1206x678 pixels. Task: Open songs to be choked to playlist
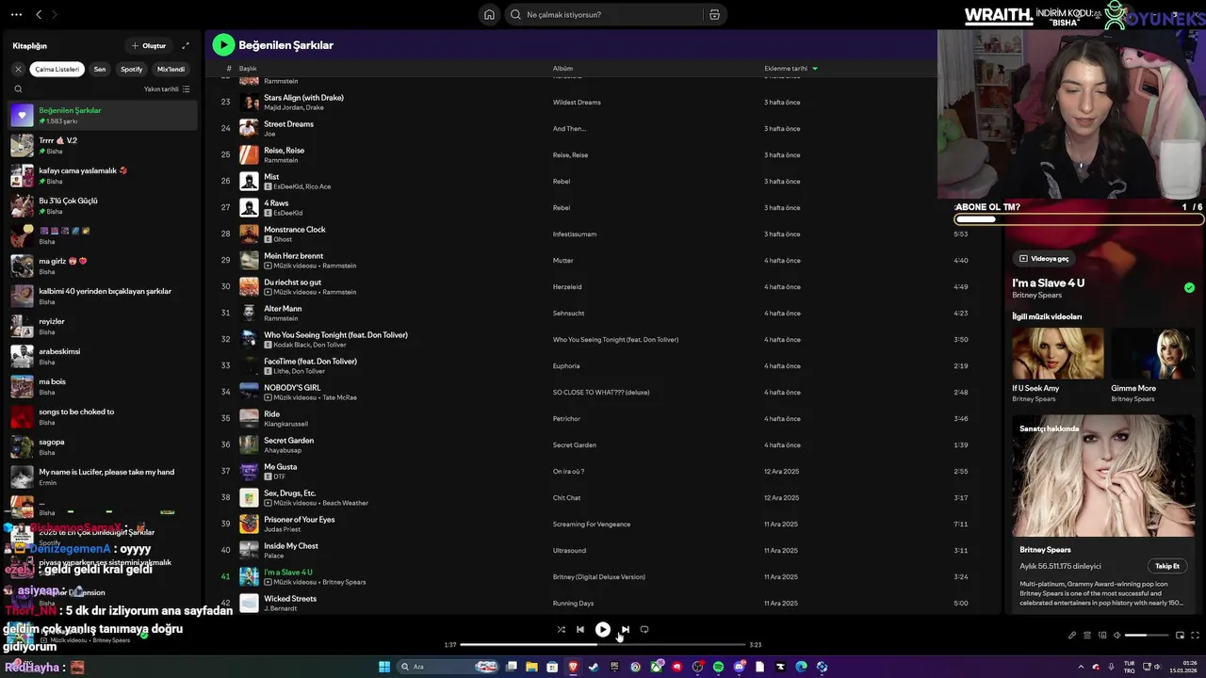click(x=103, y=416)
